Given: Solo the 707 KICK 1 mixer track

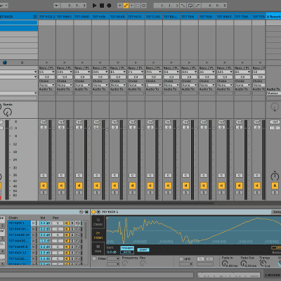Looking at the screenshot, I should click(x=44, y=192).
